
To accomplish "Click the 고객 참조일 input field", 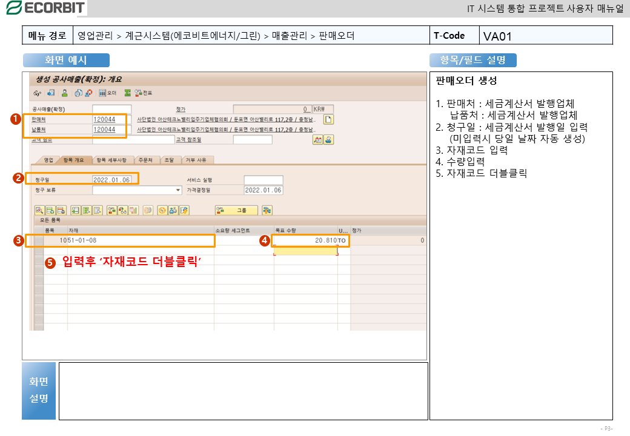I will 253,140.
